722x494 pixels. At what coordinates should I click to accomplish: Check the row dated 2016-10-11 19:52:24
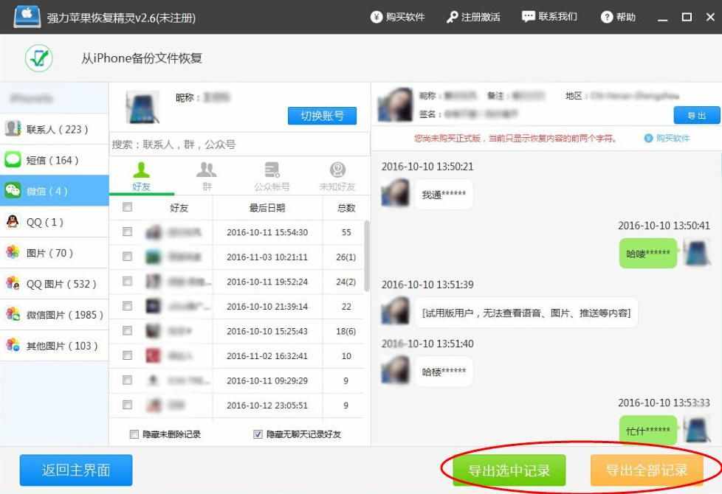pos(127,281)
